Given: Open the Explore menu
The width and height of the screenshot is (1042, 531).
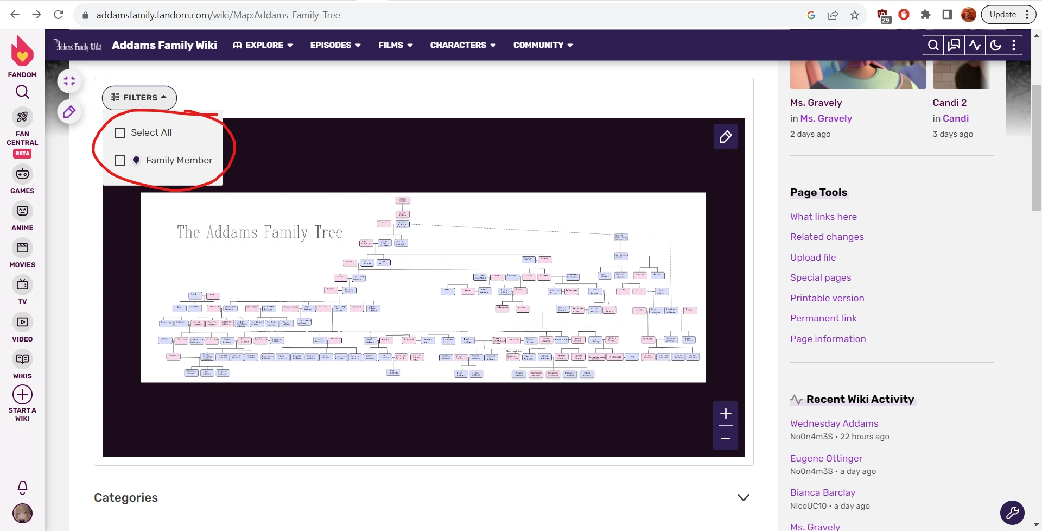Looking at the screenshot, I should click(263, 45).
